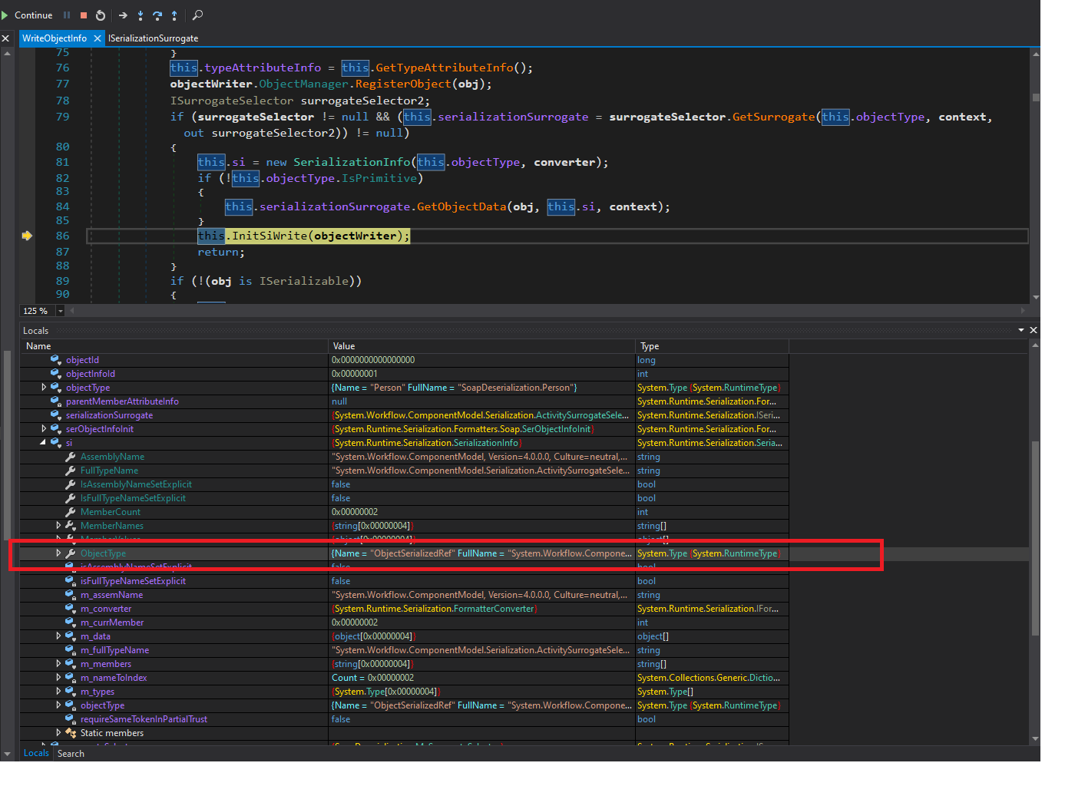The height and width of the screenshot is (786, 1065).
Task: Open the Locals panel window options arrow
Action: click(x=1021, y=330)
